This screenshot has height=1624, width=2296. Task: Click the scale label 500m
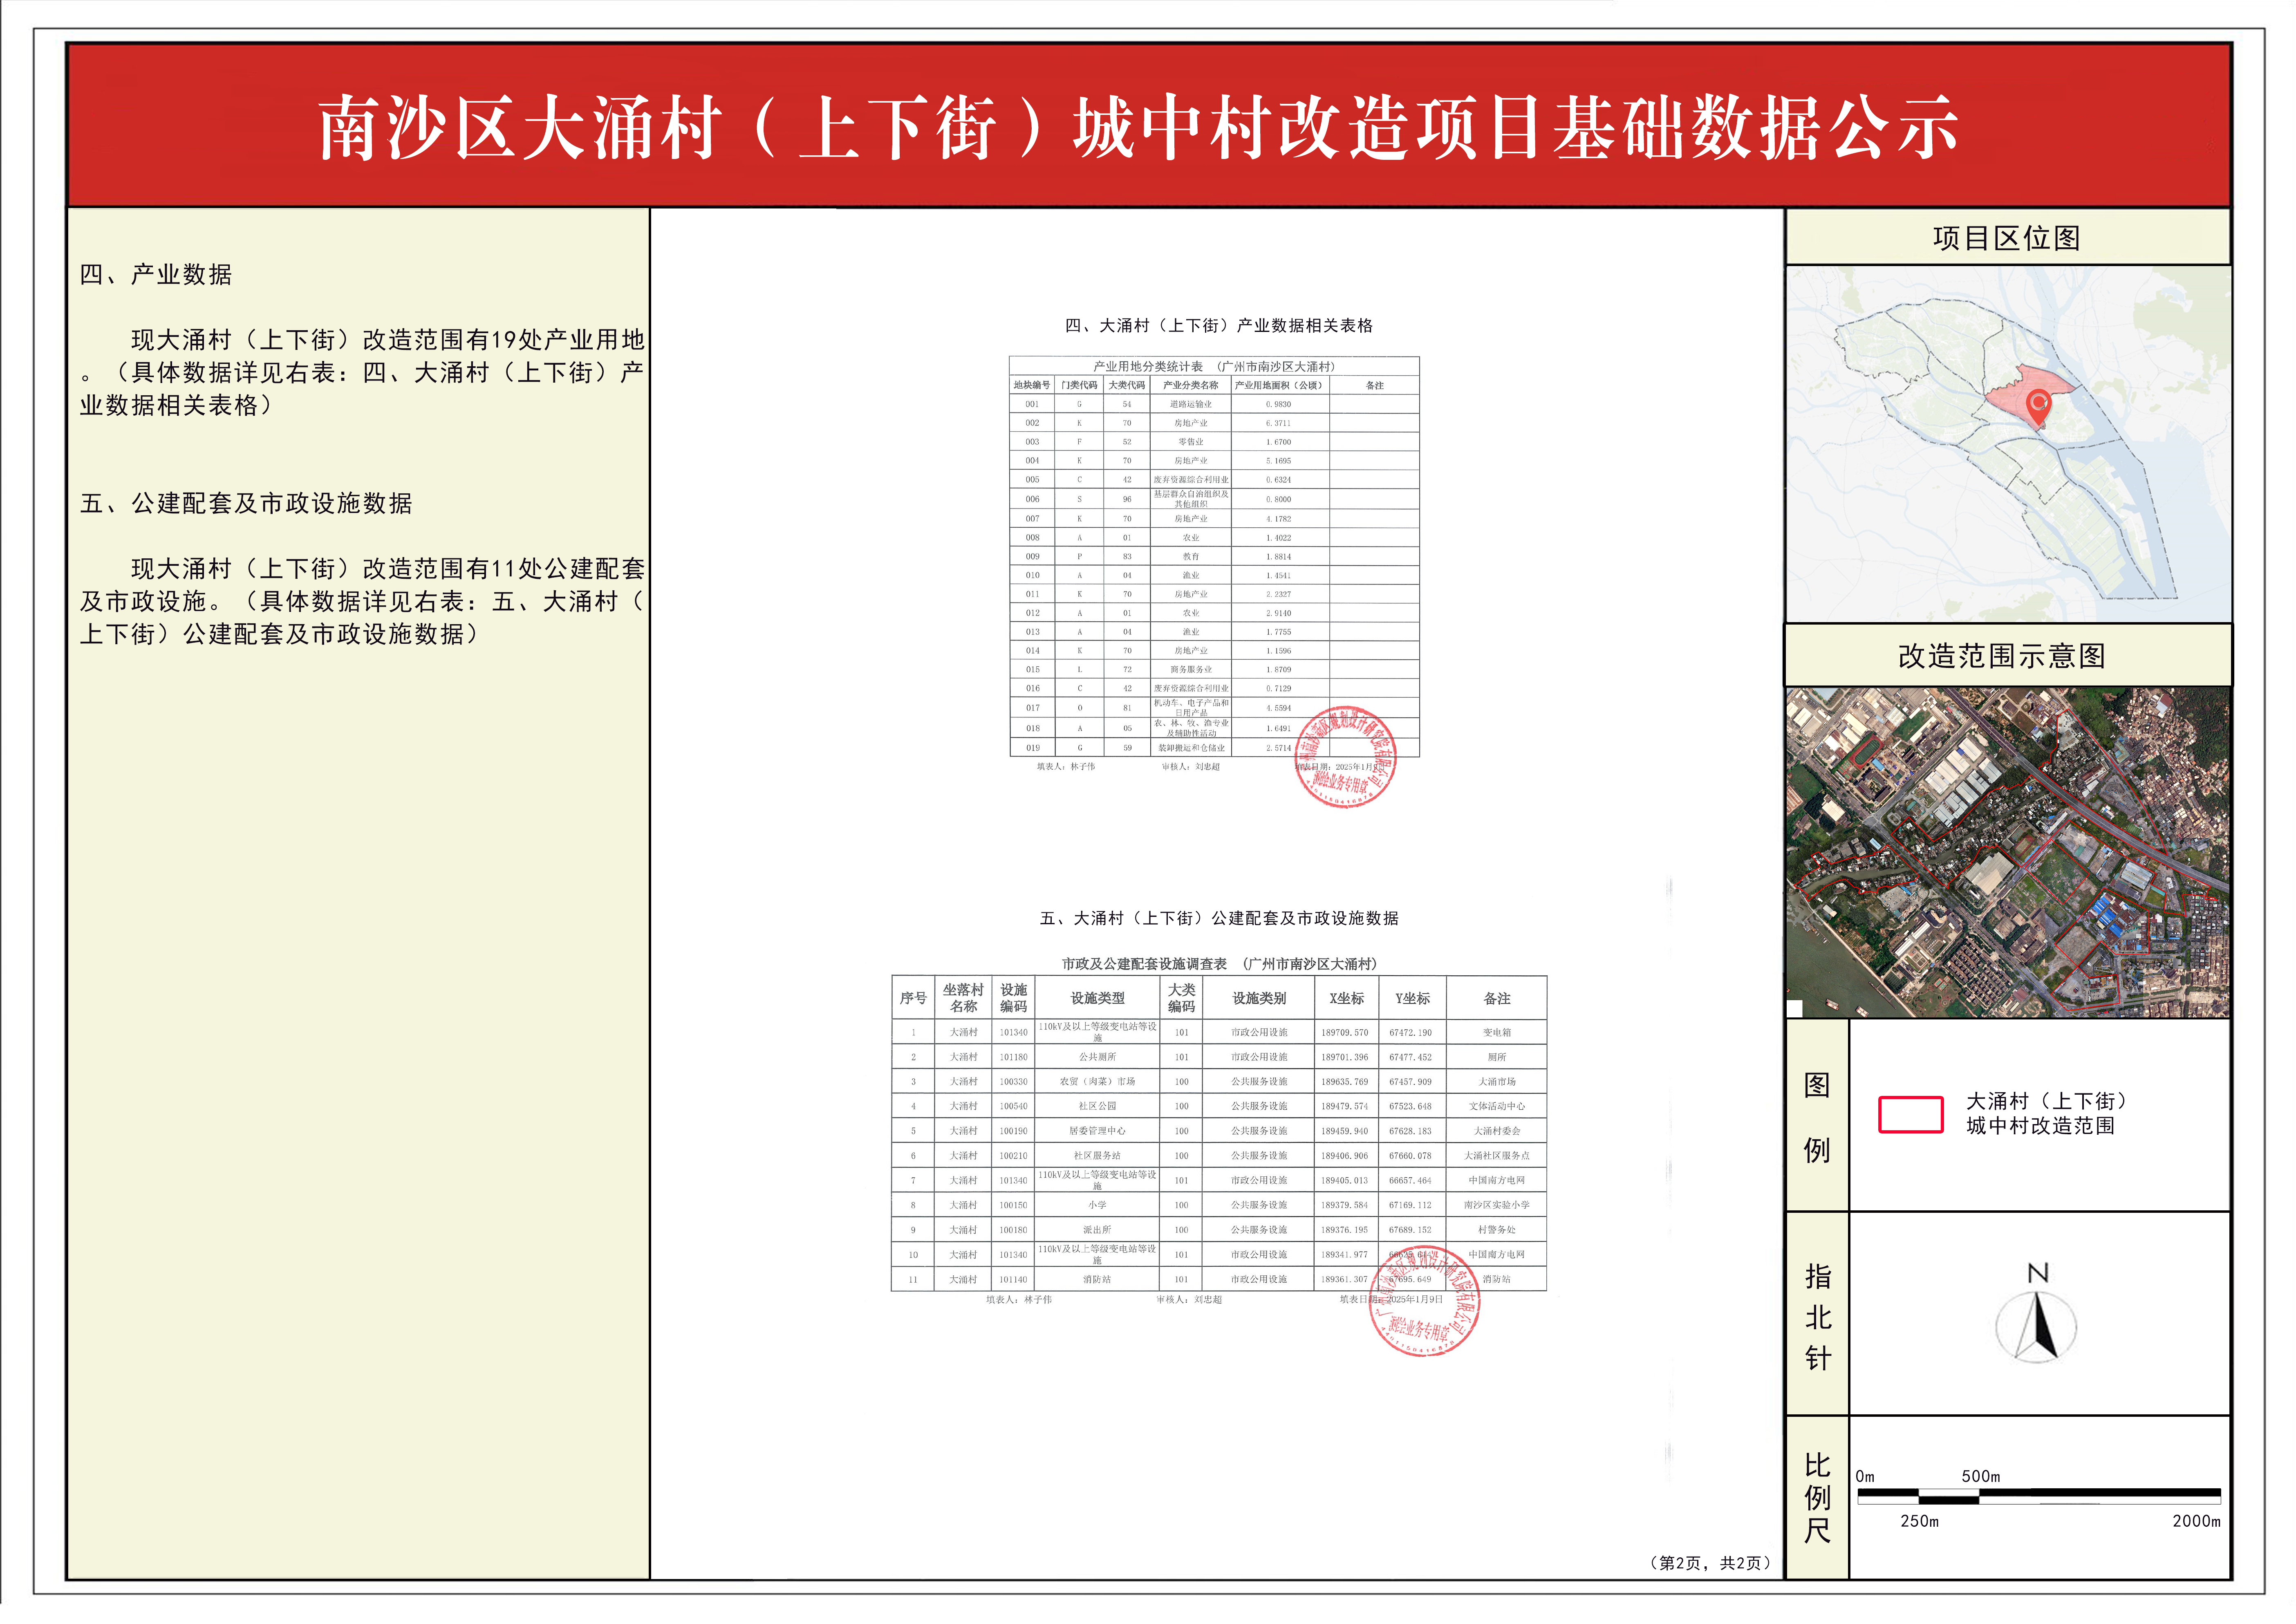click(1980, 1476)
